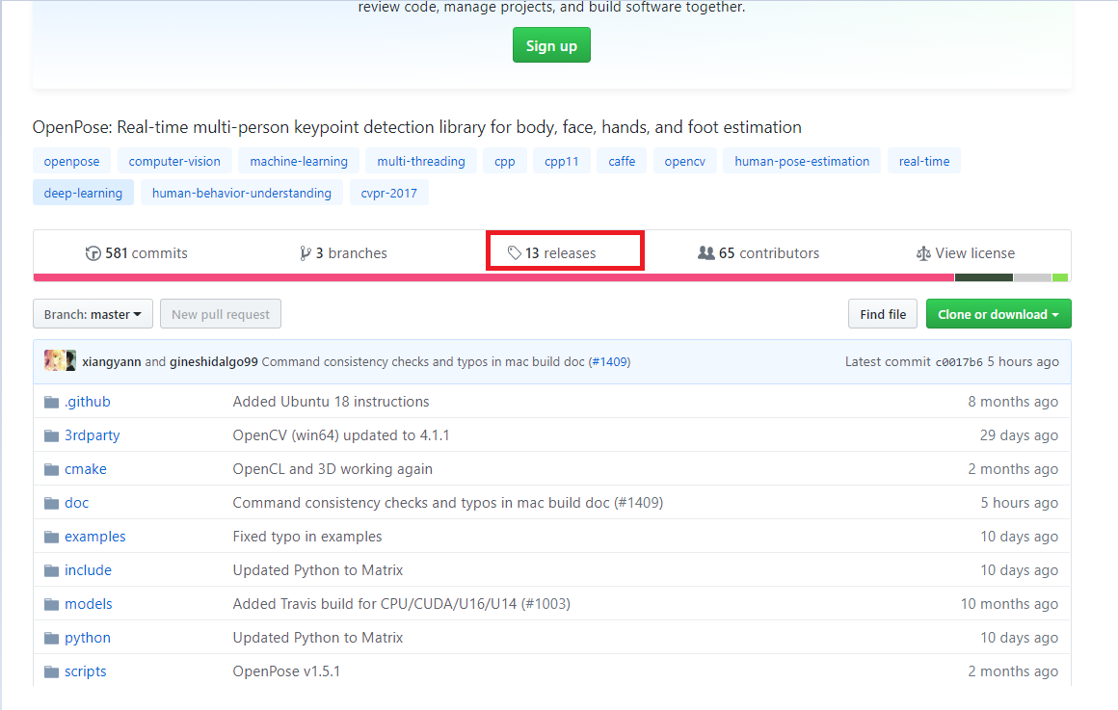
Task: Click the gray language bar segment
Action: (x=1032, y=277)
